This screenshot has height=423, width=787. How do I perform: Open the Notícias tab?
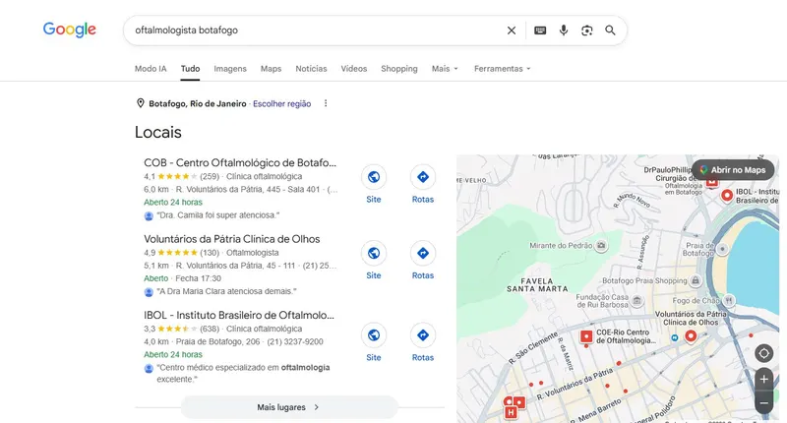[311, 69]
